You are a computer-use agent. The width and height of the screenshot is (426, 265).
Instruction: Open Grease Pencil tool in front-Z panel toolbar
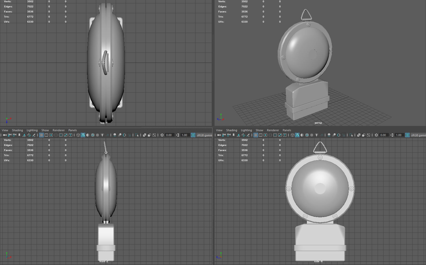(34, 135)
